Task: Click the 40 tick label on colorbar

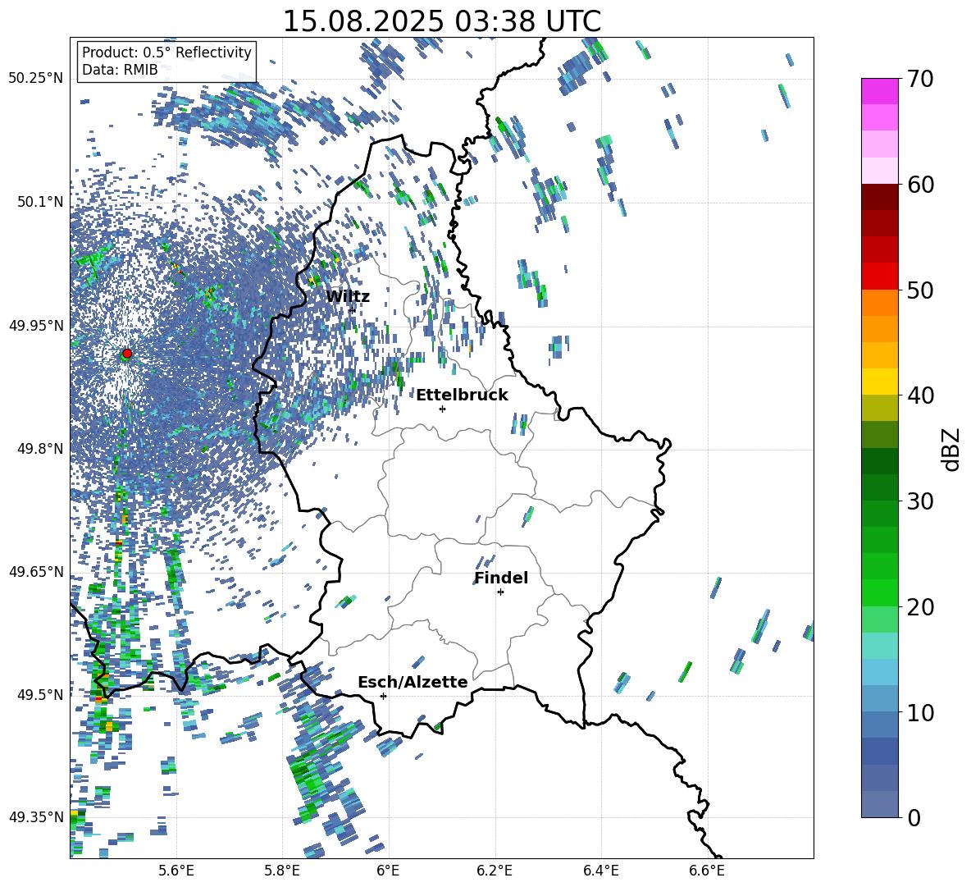Action: point(919,395)
